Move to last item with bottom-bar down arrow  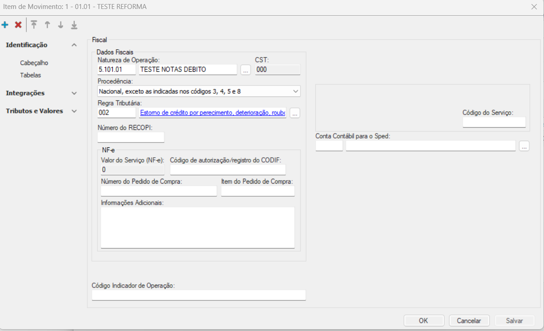[74, 25]
